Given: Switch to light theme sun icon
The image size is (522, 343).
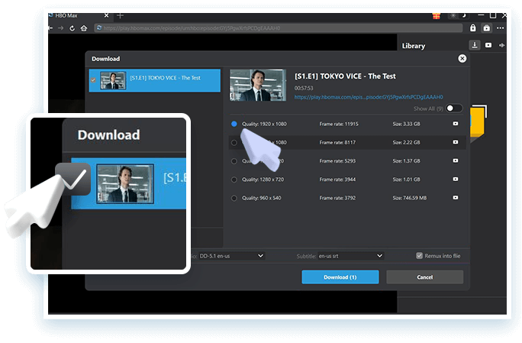Looking at the screenshot, I should click(453, 16).
